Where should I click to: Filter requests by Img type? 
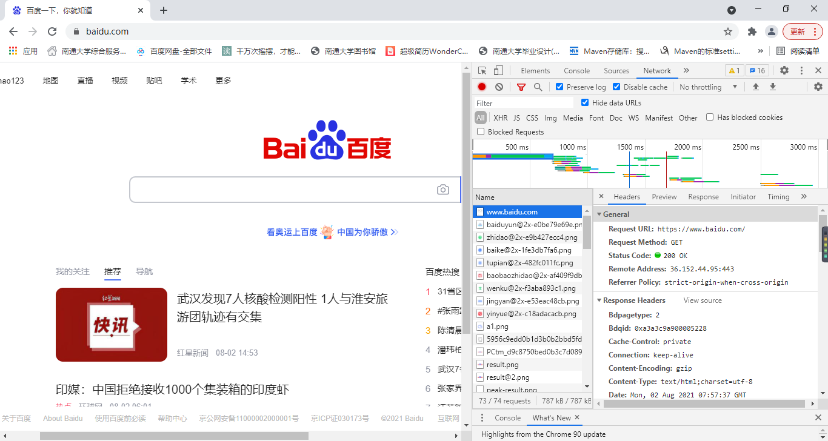click(x=550, y=118)
